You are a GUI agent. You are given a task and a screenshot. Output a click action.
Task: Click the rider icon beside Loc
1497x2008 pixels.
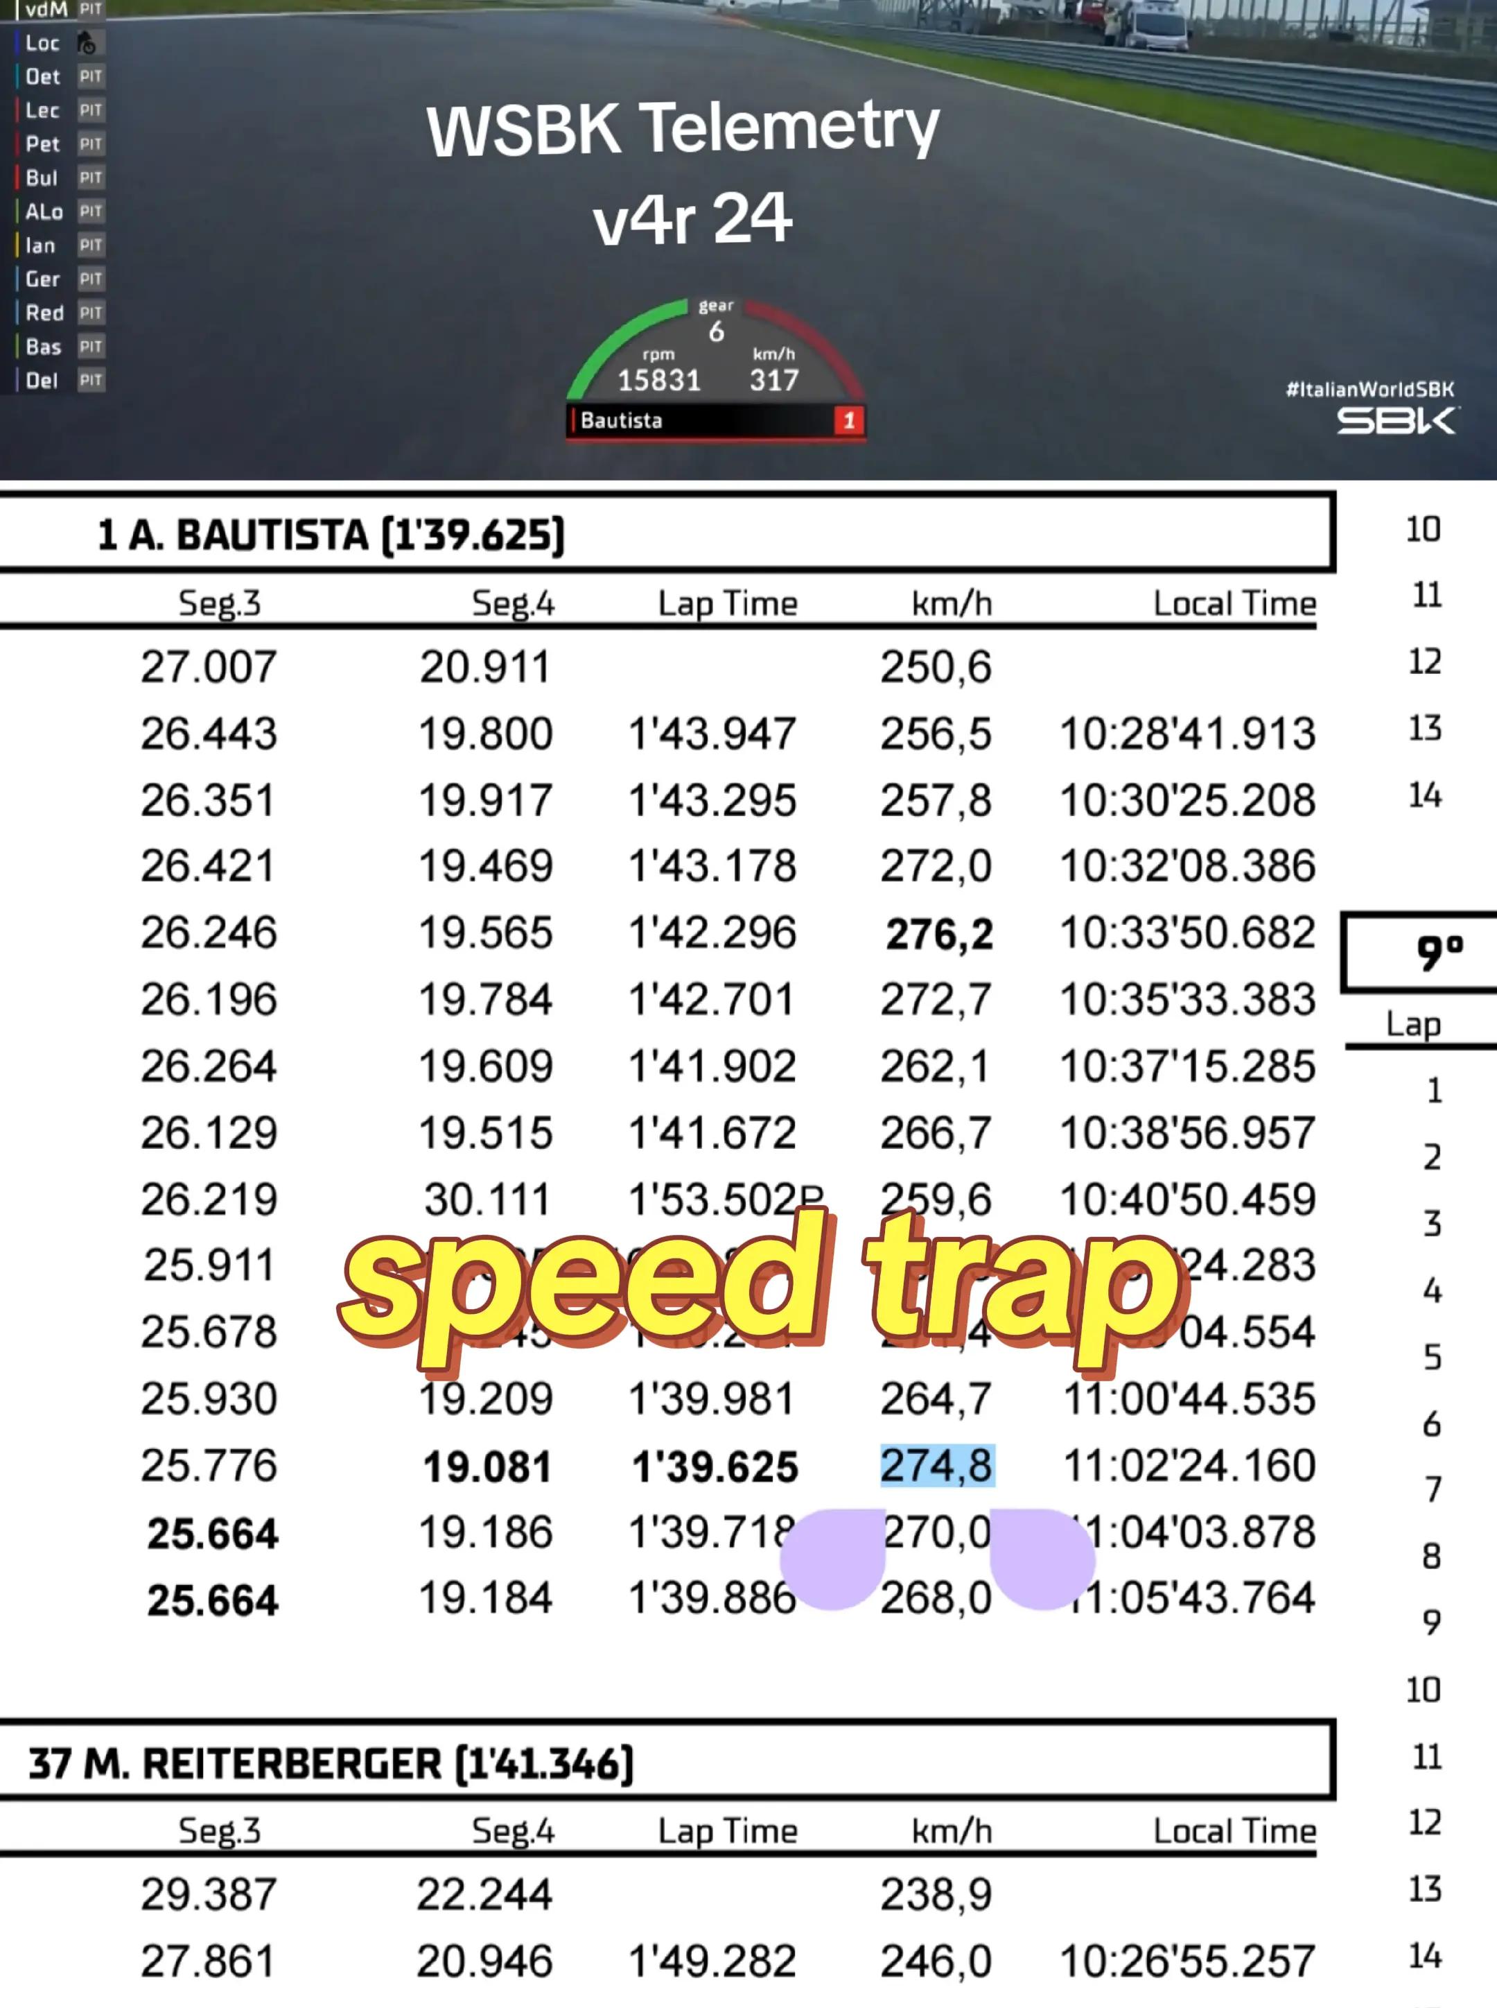point(87,42)
